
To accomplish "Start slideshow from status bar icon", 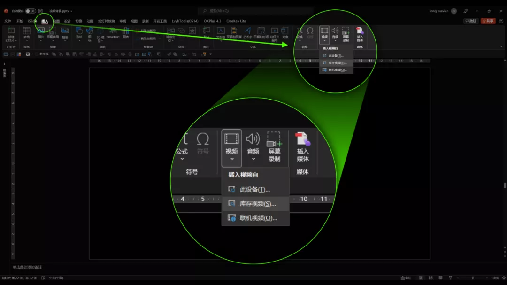I will click(x=450, y=278).
